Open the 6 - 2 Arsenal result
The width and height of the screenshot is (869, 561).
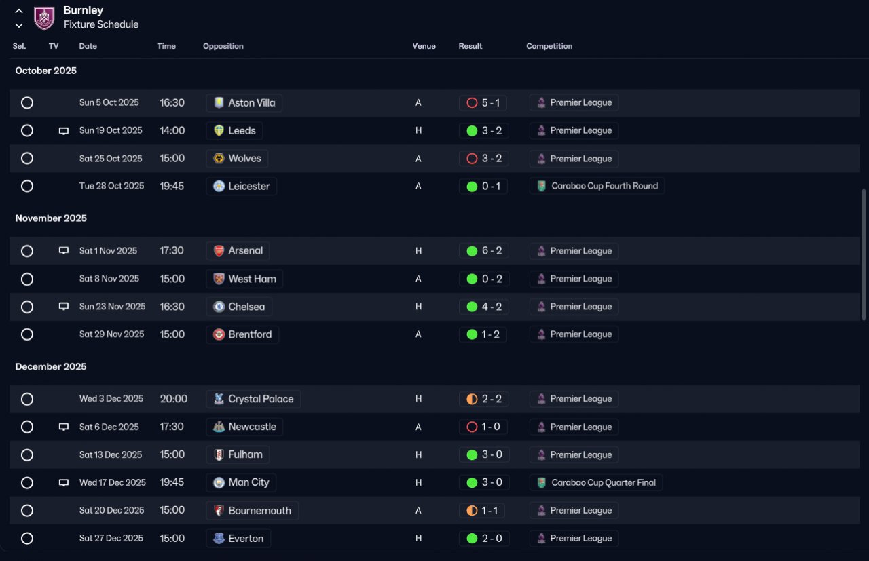[483, 251]
